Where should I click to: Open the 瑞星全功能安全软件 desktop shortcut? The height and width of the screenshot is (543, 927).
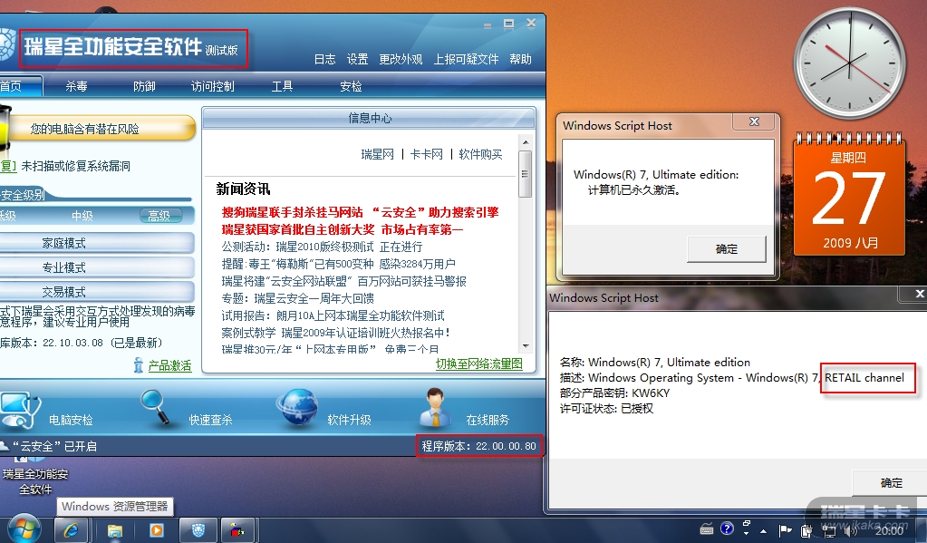point(34,476)
